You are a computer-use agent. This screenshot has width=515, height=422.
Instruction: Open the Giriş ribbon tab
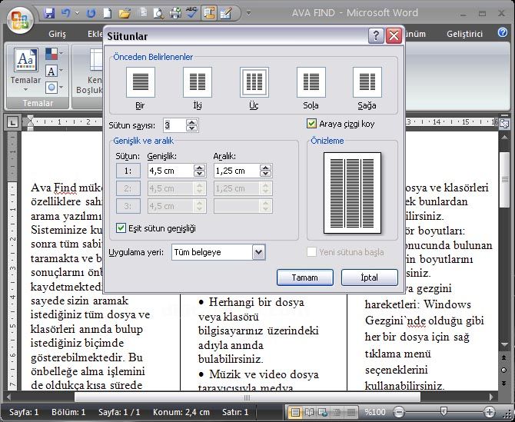click(57, 34)
